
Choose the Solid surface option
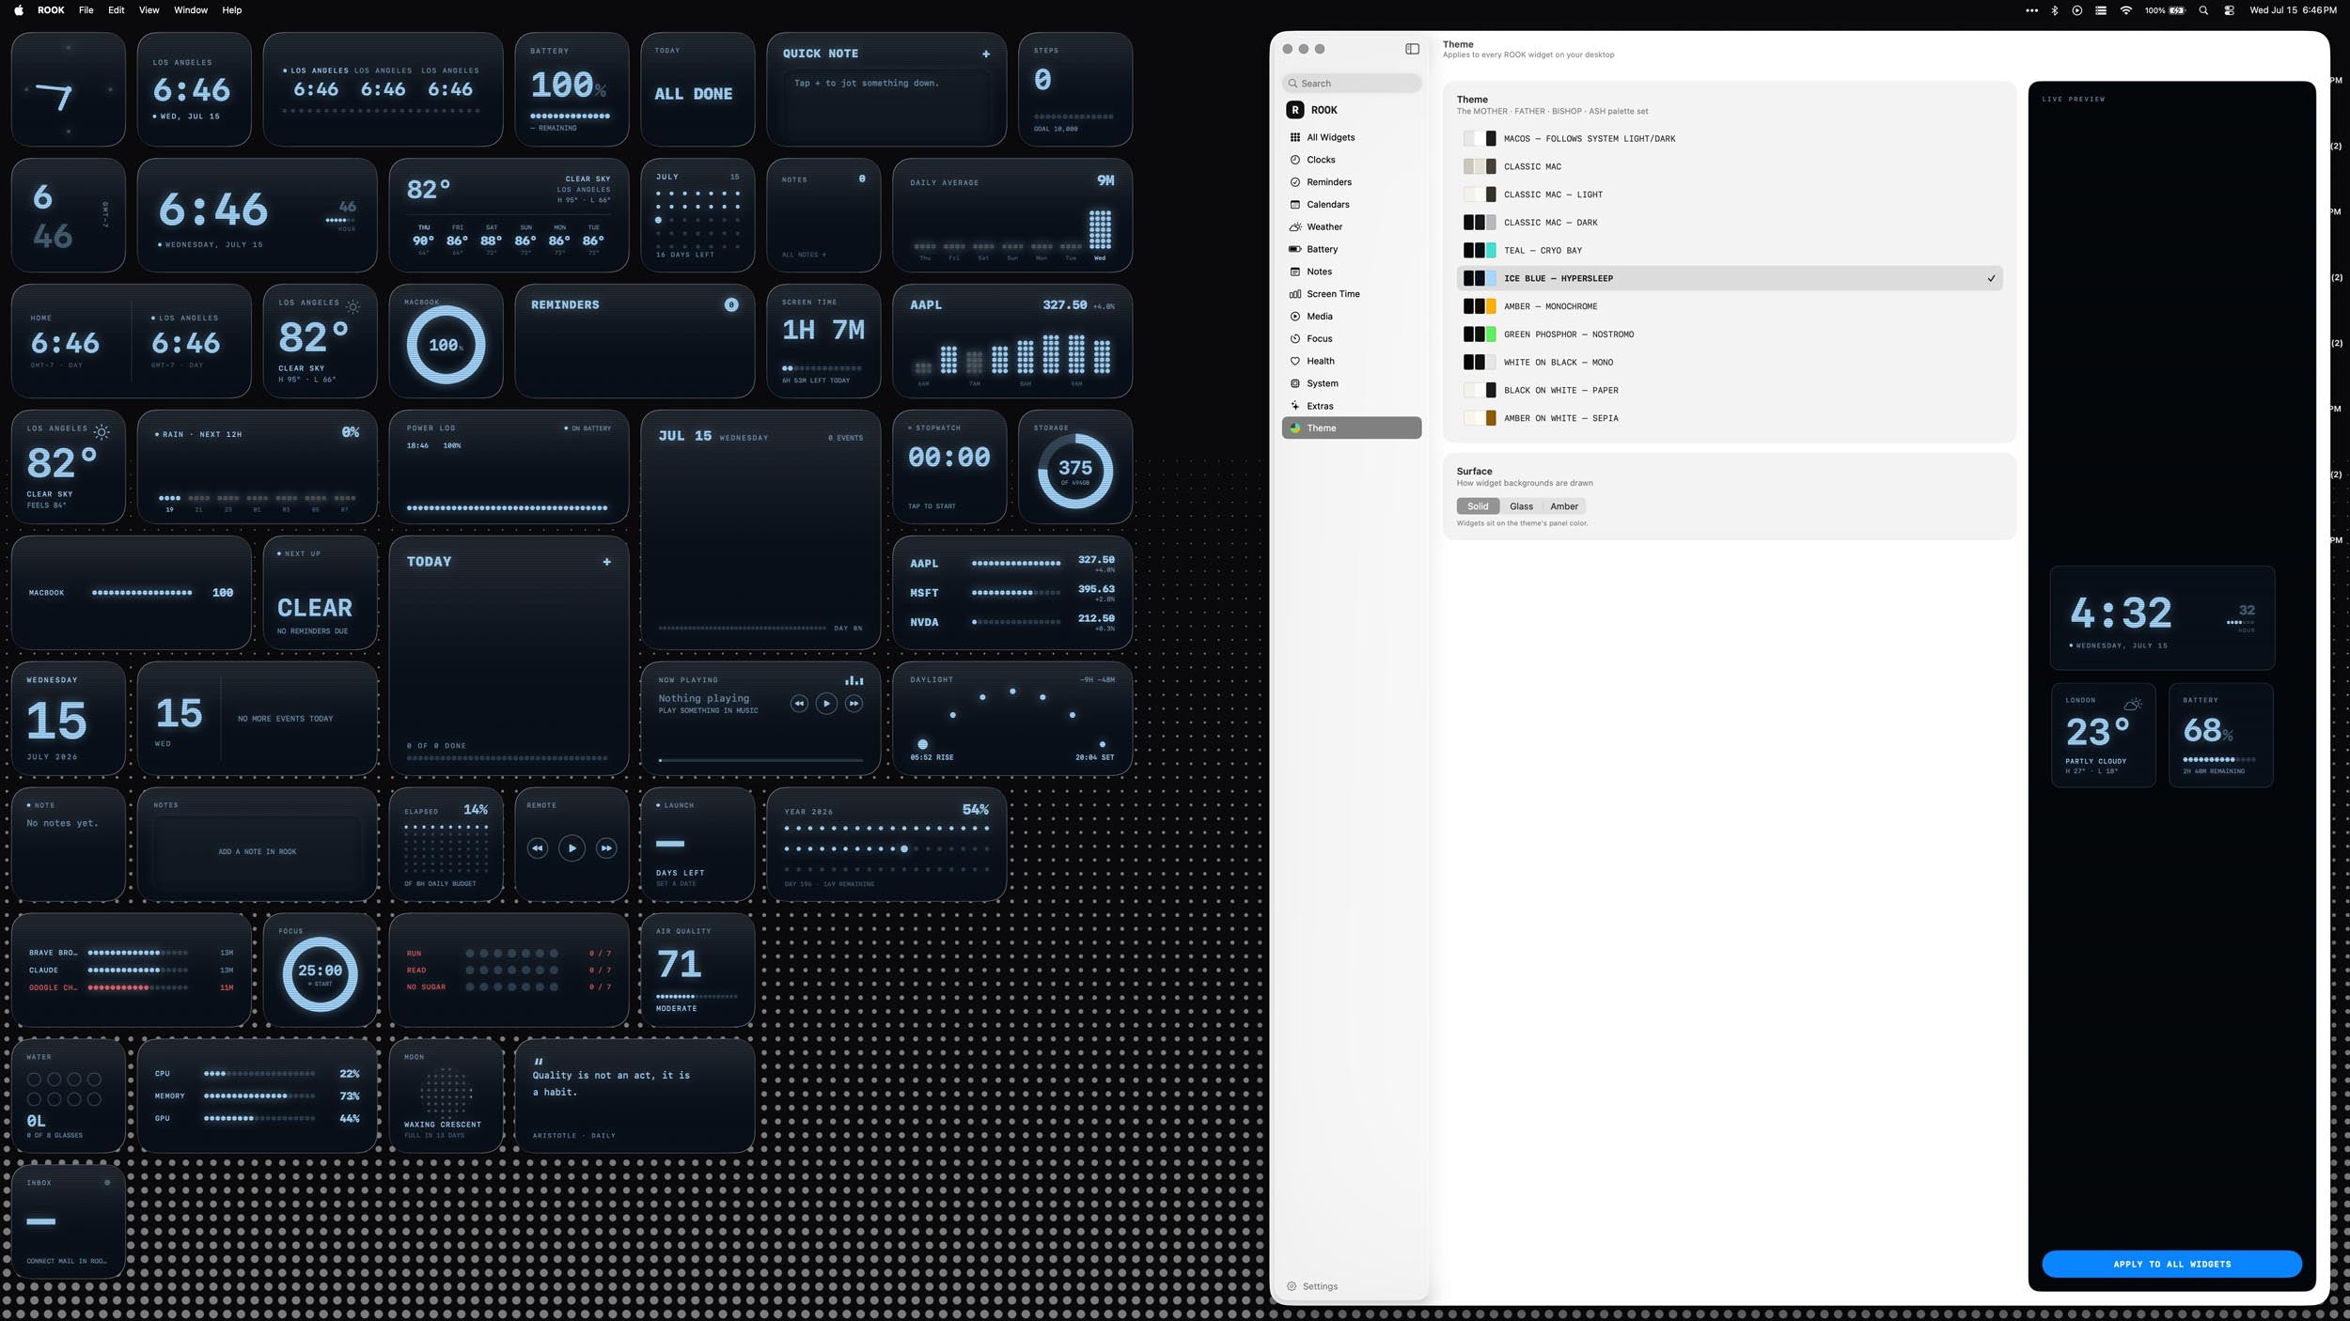click(1478, 506)
